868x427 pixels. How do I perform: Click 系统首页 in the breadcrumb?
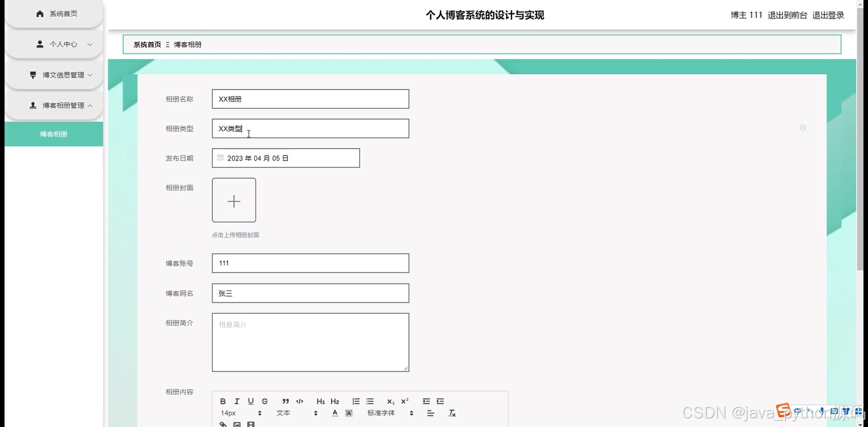pos(147,44)
